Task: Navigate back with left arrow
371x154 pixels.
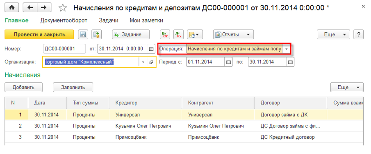Action: click(x=30, y=7)
